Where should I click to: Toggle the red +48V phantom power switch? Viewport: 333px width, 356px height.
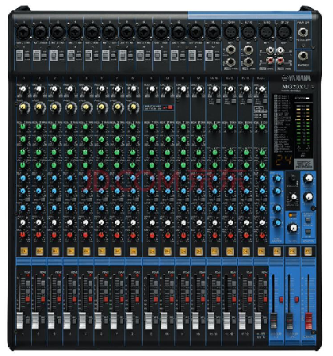[170, 108]
